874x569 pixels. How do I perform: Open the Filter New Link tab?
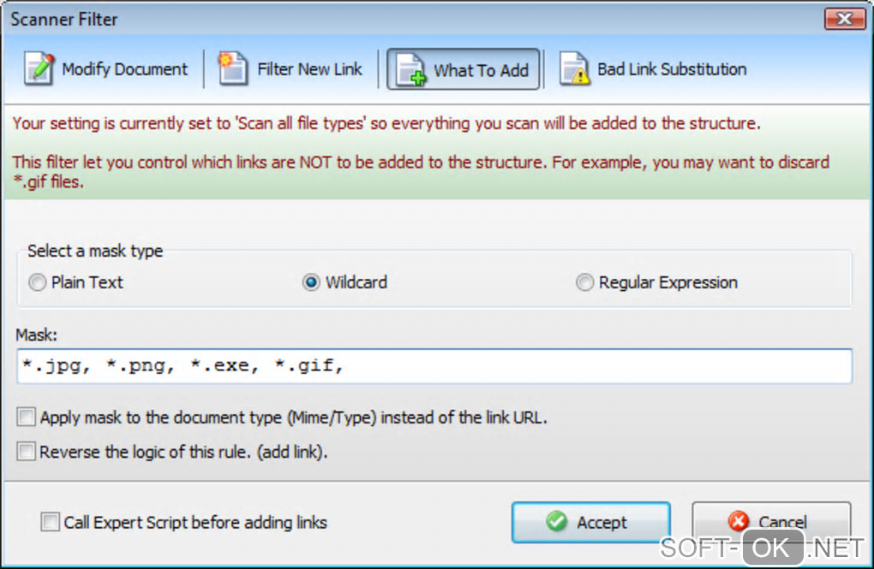(291, 69)
